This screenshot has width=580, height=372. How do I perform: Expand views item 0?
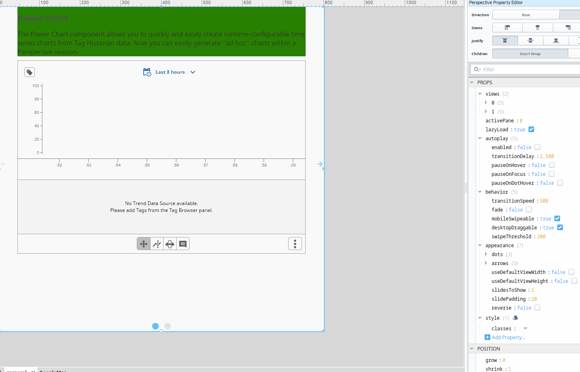click(486, 103)
